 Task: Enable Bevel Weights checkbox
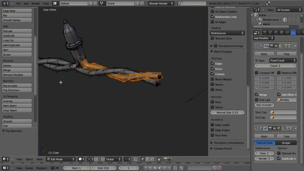point(212,79)
